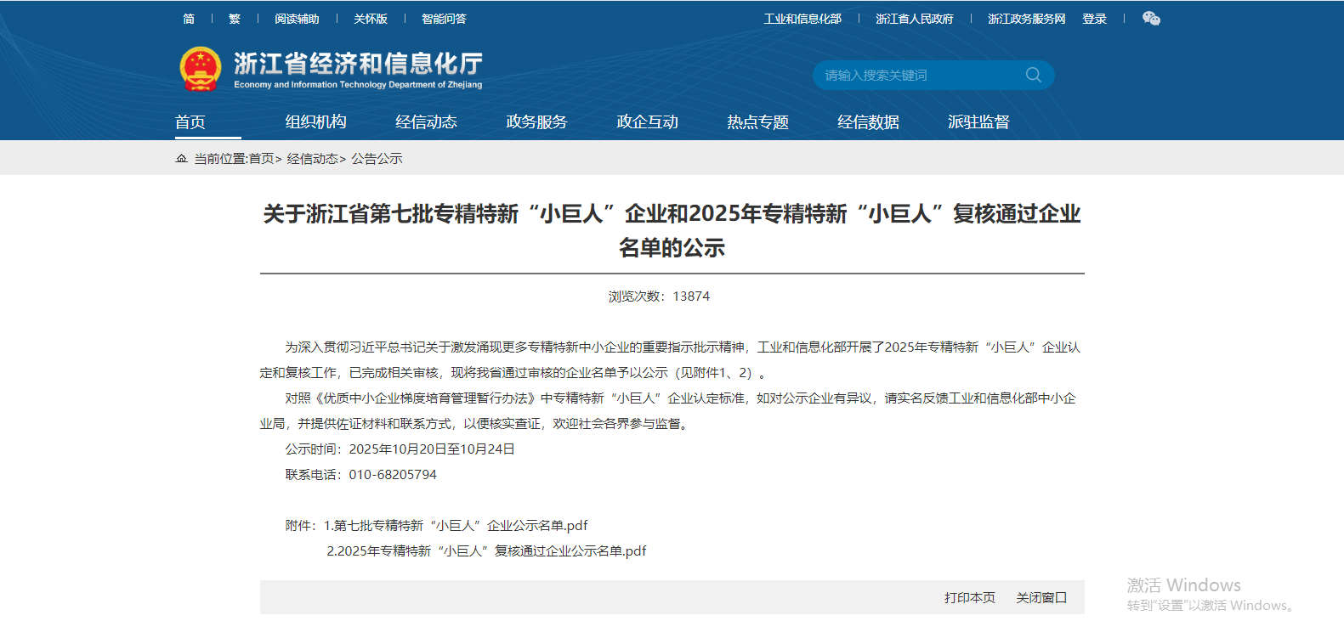Enable 阅读辅助 reading assistance
This screenshot has width=1344, height=621.
(x=297, y=19)
